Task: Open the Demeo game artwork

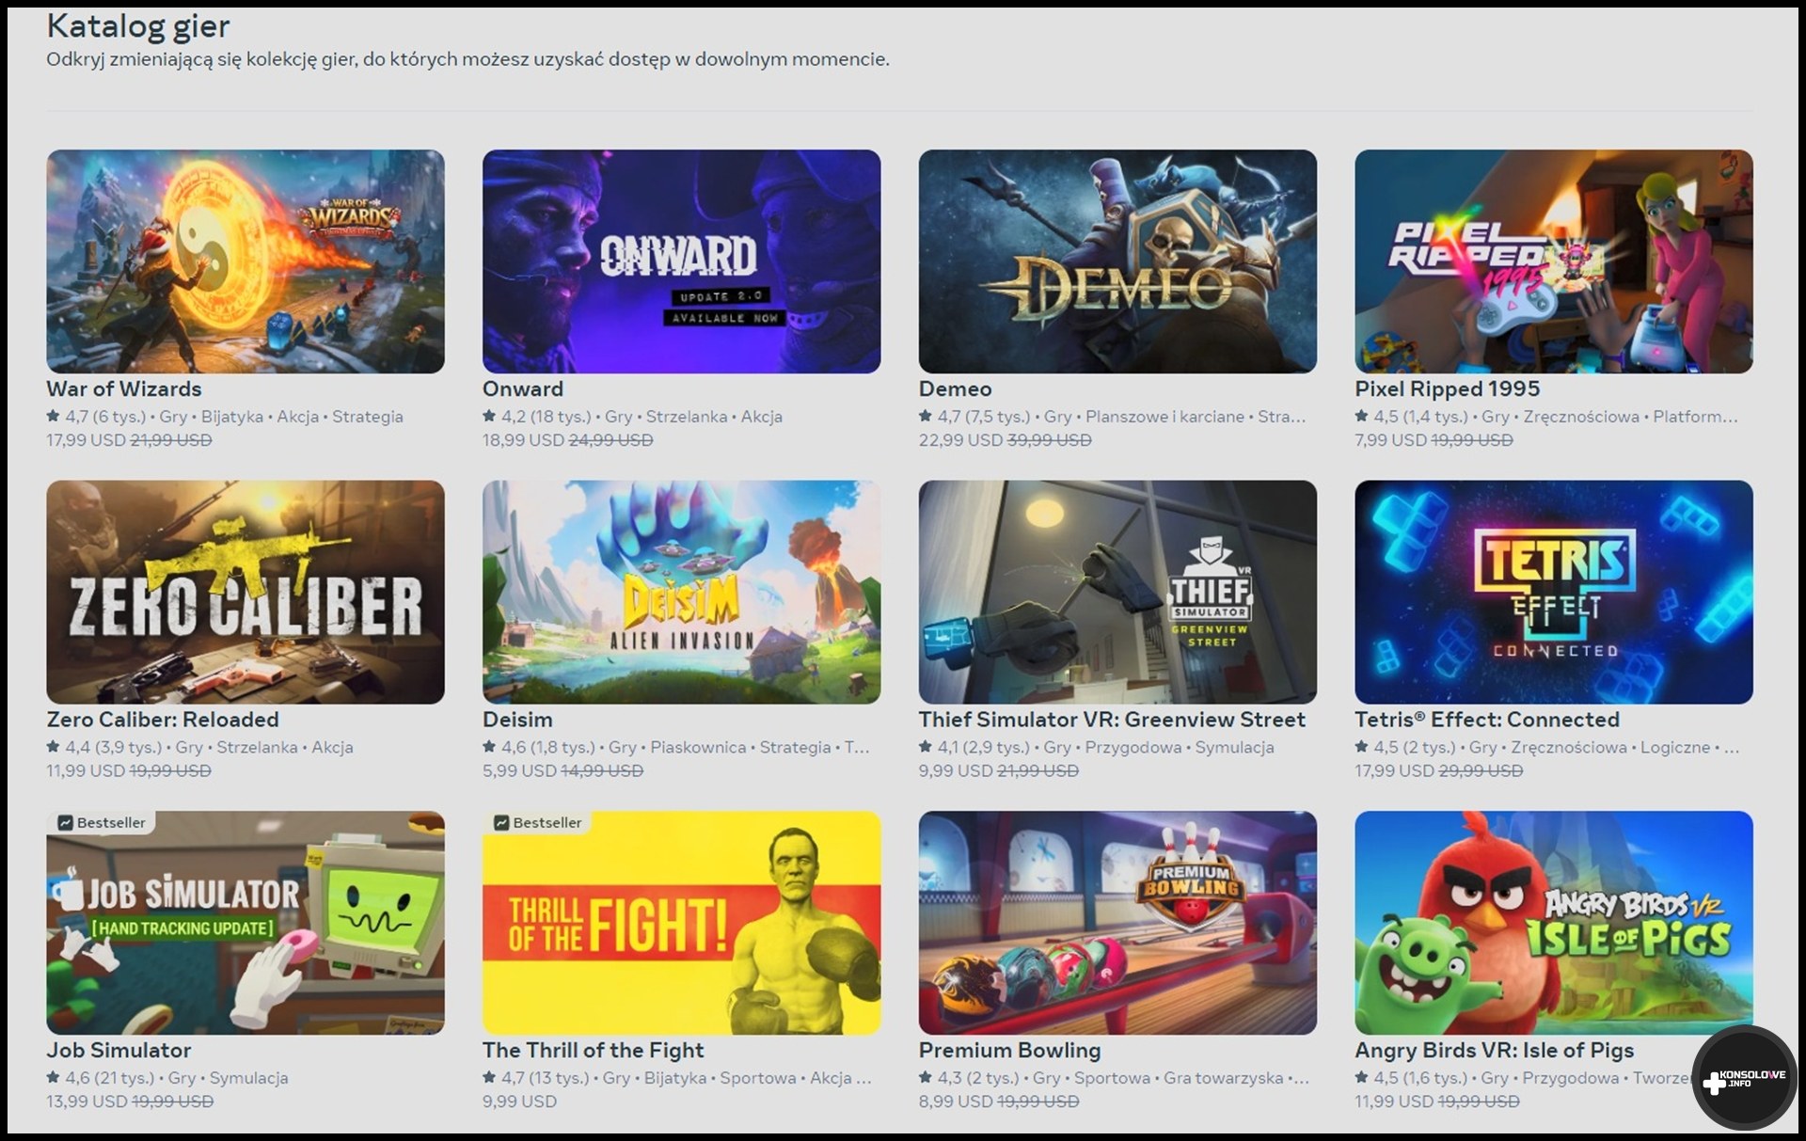Action: [x=1117, y=261]
